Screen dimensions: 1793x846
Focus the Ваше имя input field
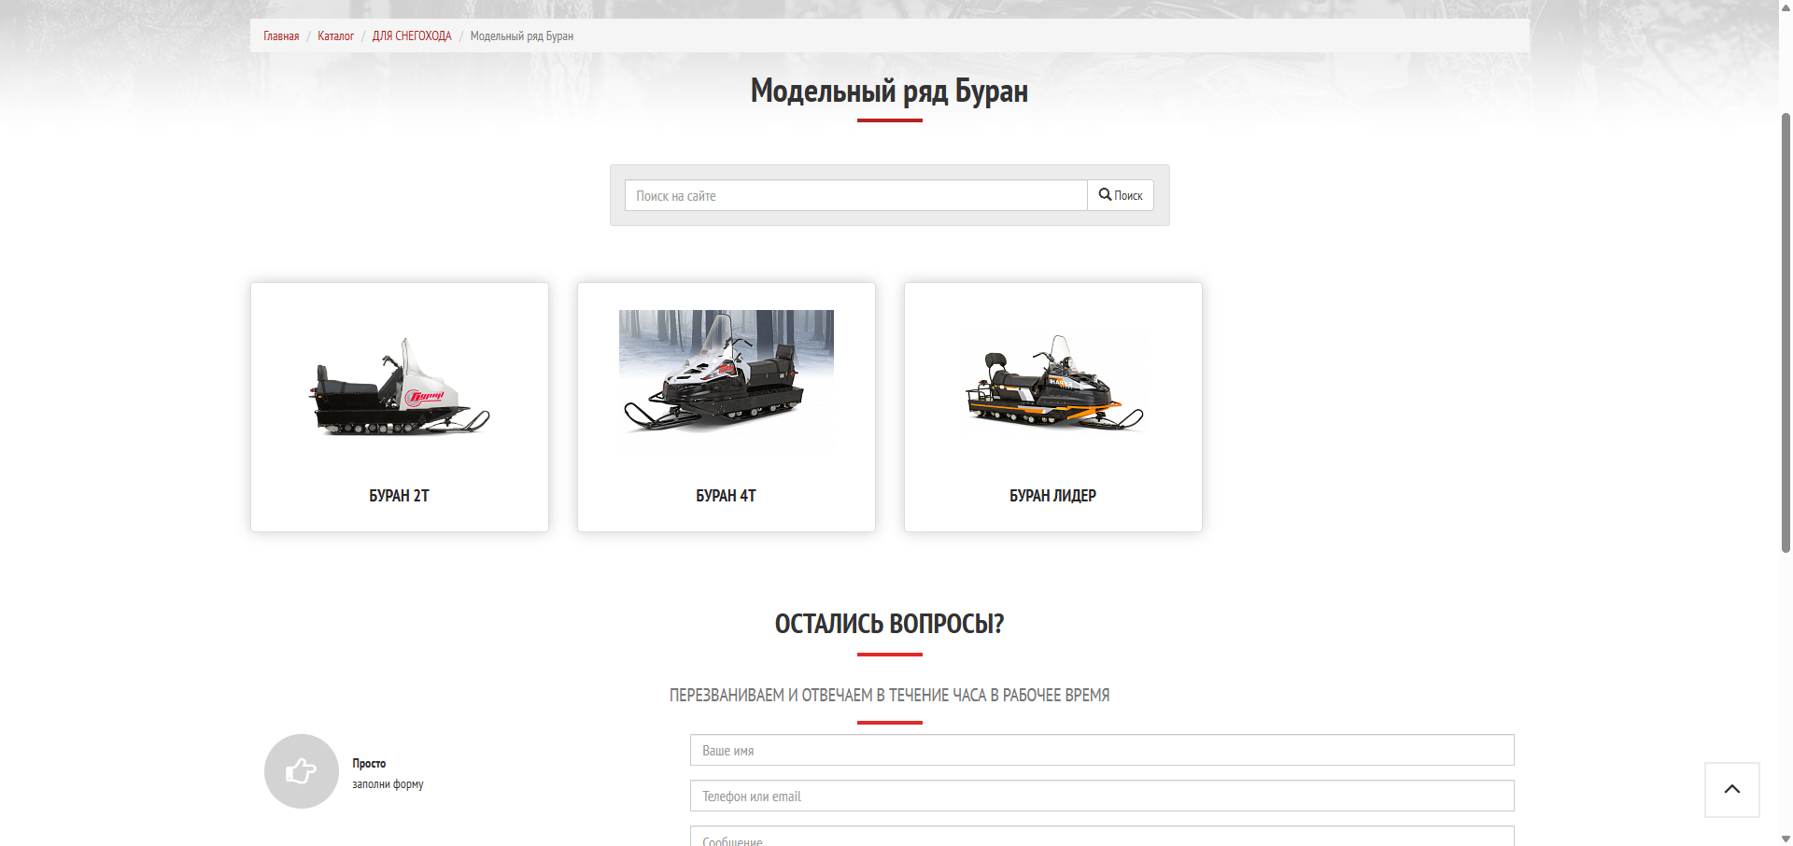click(1102, 750)
